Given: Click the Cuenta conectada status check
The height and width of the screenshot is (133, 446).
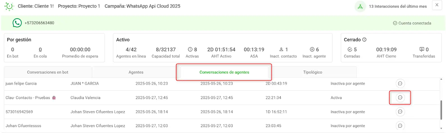Looking at the screenshot, I should coord(395,23).
